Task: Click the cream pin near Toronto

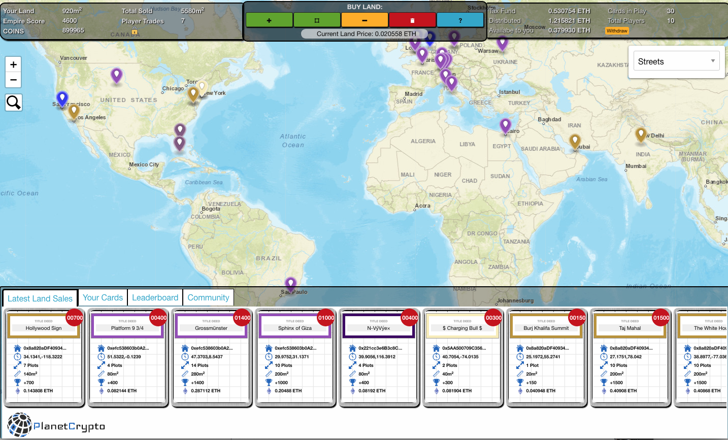Action: click(x=202, y=87)
